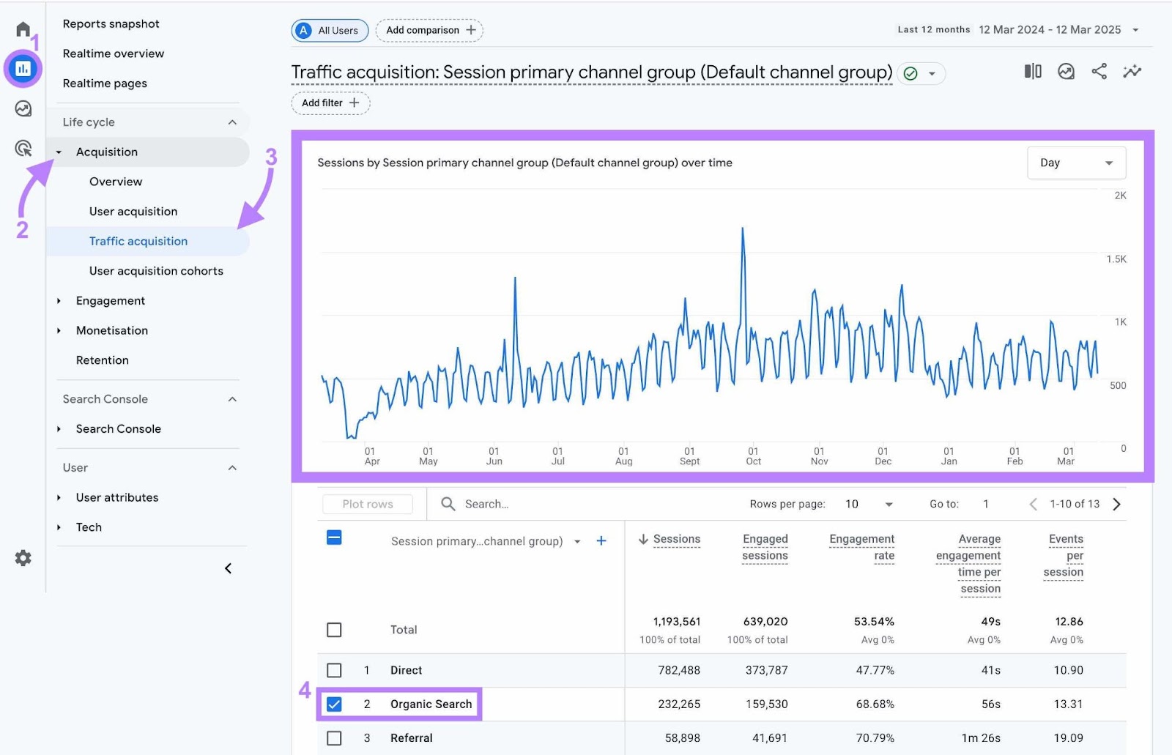Open Admin via the settings gear
This screenshot has height=755, width=1172.
[x=23, y=558]
